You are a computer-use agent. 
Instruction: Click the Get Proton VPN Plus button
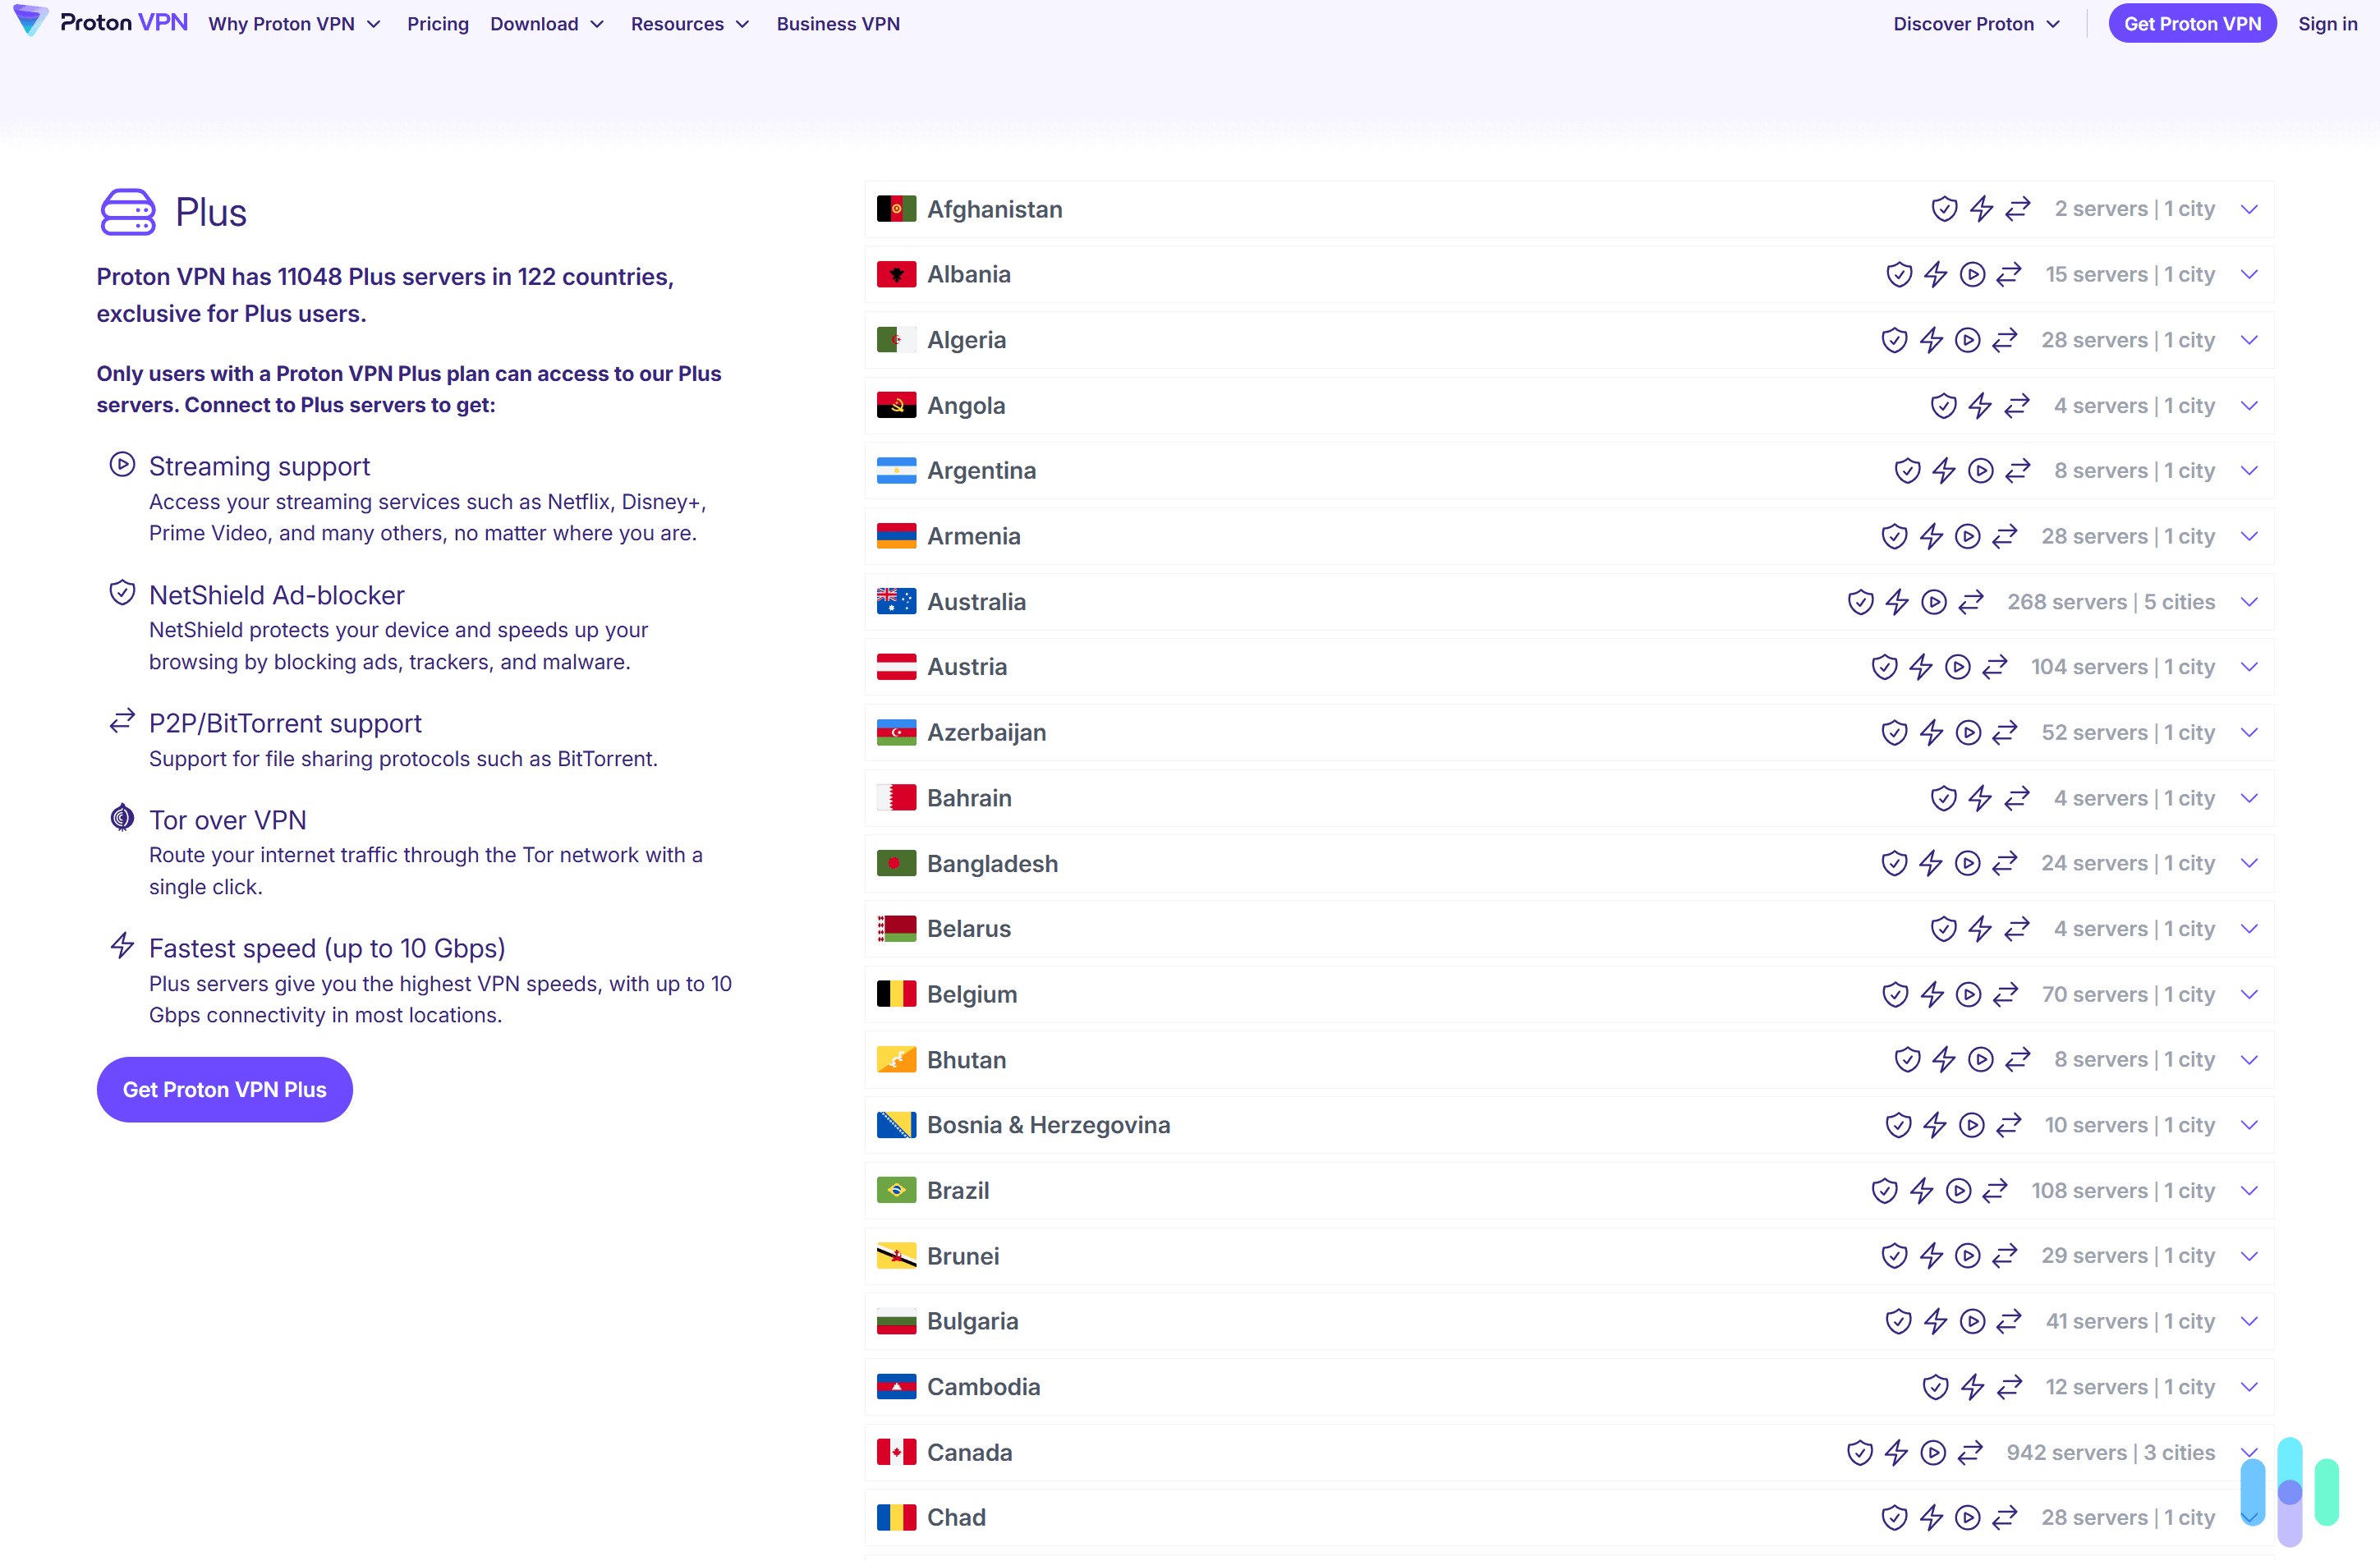(224, 1089)
